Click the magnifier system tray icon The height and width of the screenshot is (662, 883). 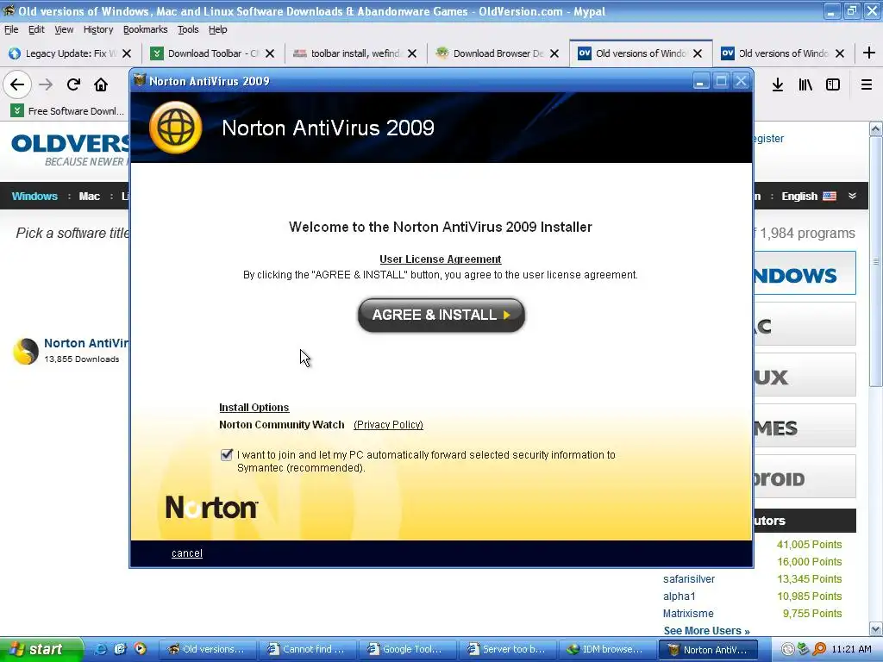pyautogui.click(x=819, y=649)
